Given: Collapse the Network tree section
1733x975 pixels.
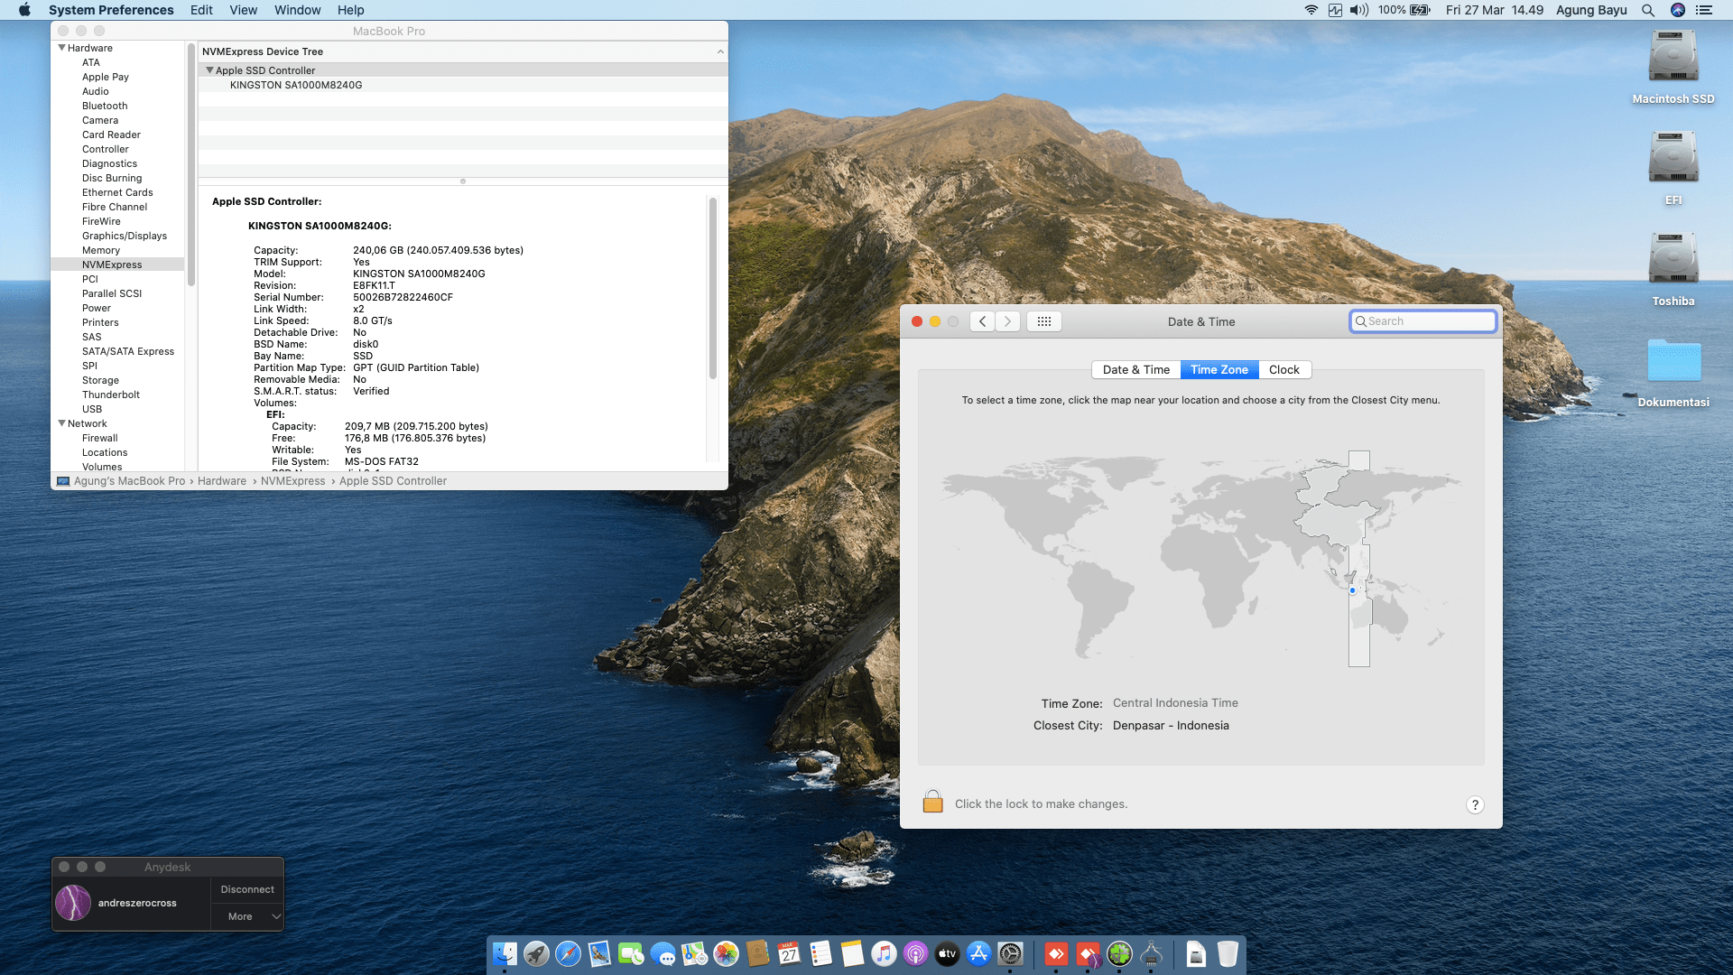Looking at the screenshot, I should tap(61, 423).
